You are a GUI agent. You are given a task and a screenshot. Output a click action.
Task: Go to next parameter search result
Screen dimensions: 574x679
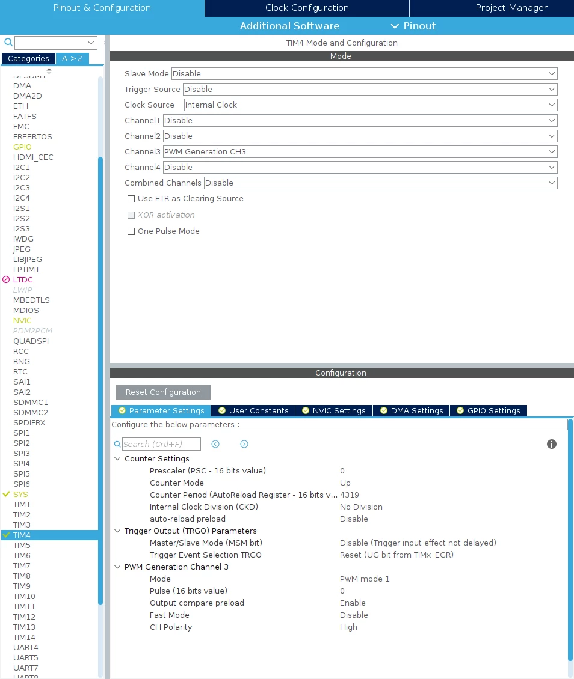click(244, 444)
